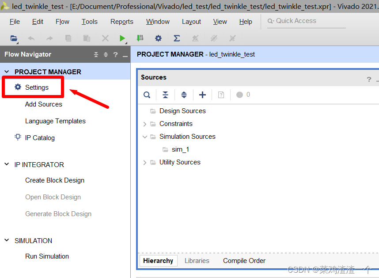Open the Layout menu
Viewport: 379px width, 278px height.
(191, 22)
